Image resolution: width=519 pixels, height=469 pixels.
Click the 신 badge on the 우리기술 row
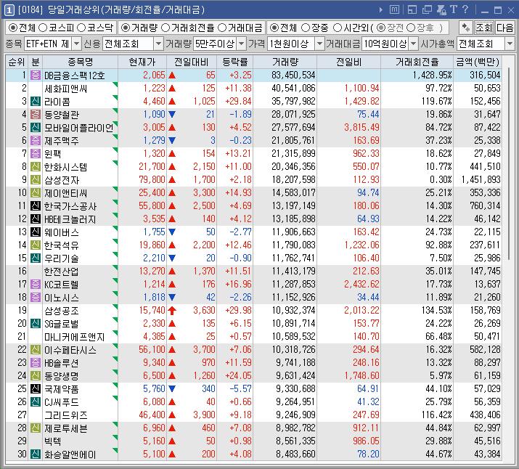point(35,258)
